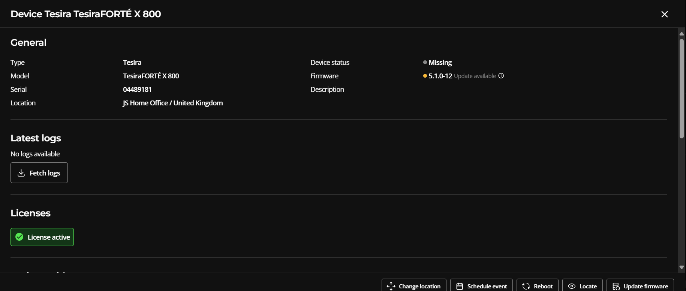The width and height of the screenshot is (686, 291).
Task: Click the serial number 04489181
Action: click(x=137, y=89)
